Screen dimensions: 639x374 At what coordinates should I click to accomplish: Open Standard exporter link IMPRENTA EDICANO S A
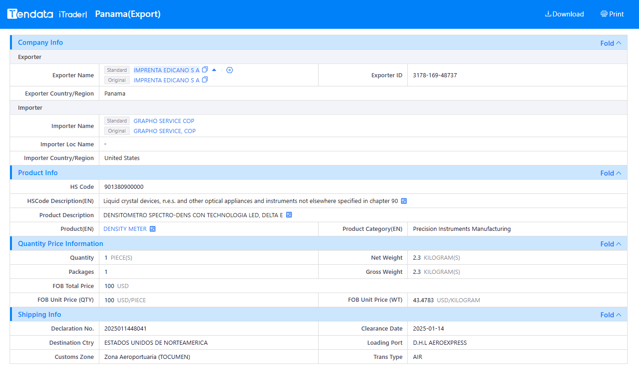tap(167, 70)
